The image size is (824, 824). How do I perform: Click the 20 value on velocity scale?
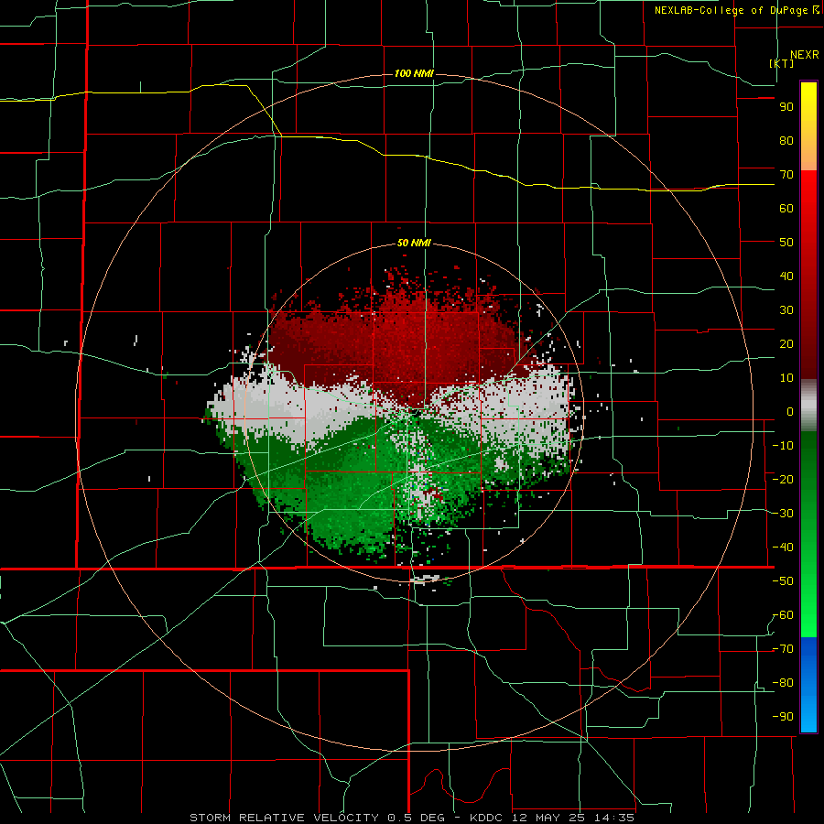pos(786,344)
